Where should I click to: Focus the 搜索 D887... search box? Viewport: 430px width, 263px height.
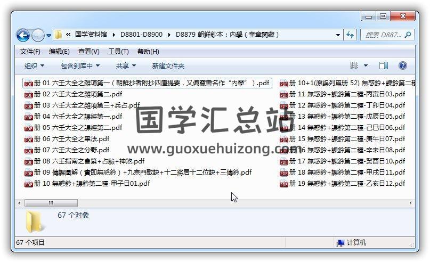tap(384, 35)
